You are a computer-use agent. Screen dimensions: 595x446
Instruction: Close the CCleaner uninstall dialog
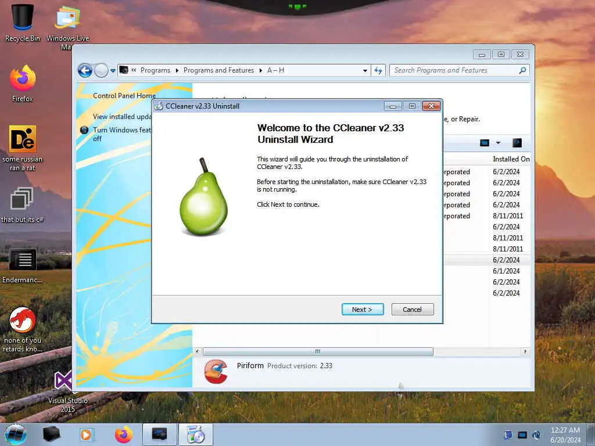[432, 106]
